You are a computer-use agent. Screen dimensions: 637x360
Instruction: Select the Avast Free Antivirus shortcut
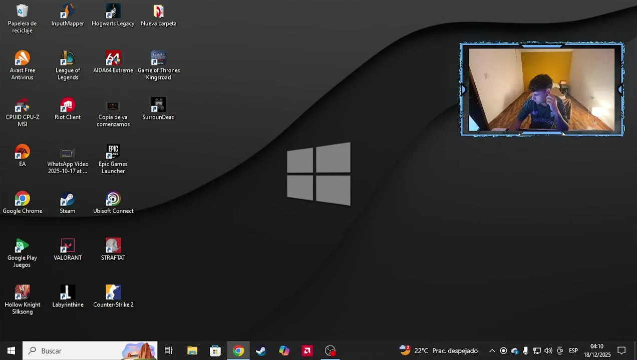tap(22, 65)
